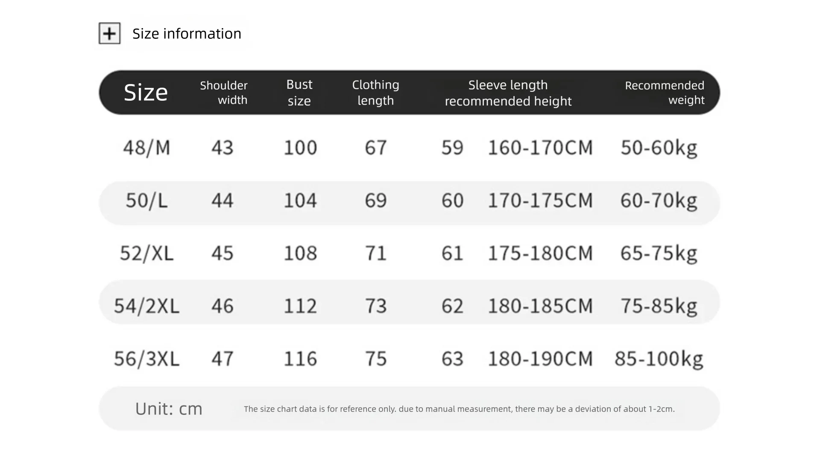Click the Size information heading
This screenshot has height=461, width=820.
click(x=187, y=34)
